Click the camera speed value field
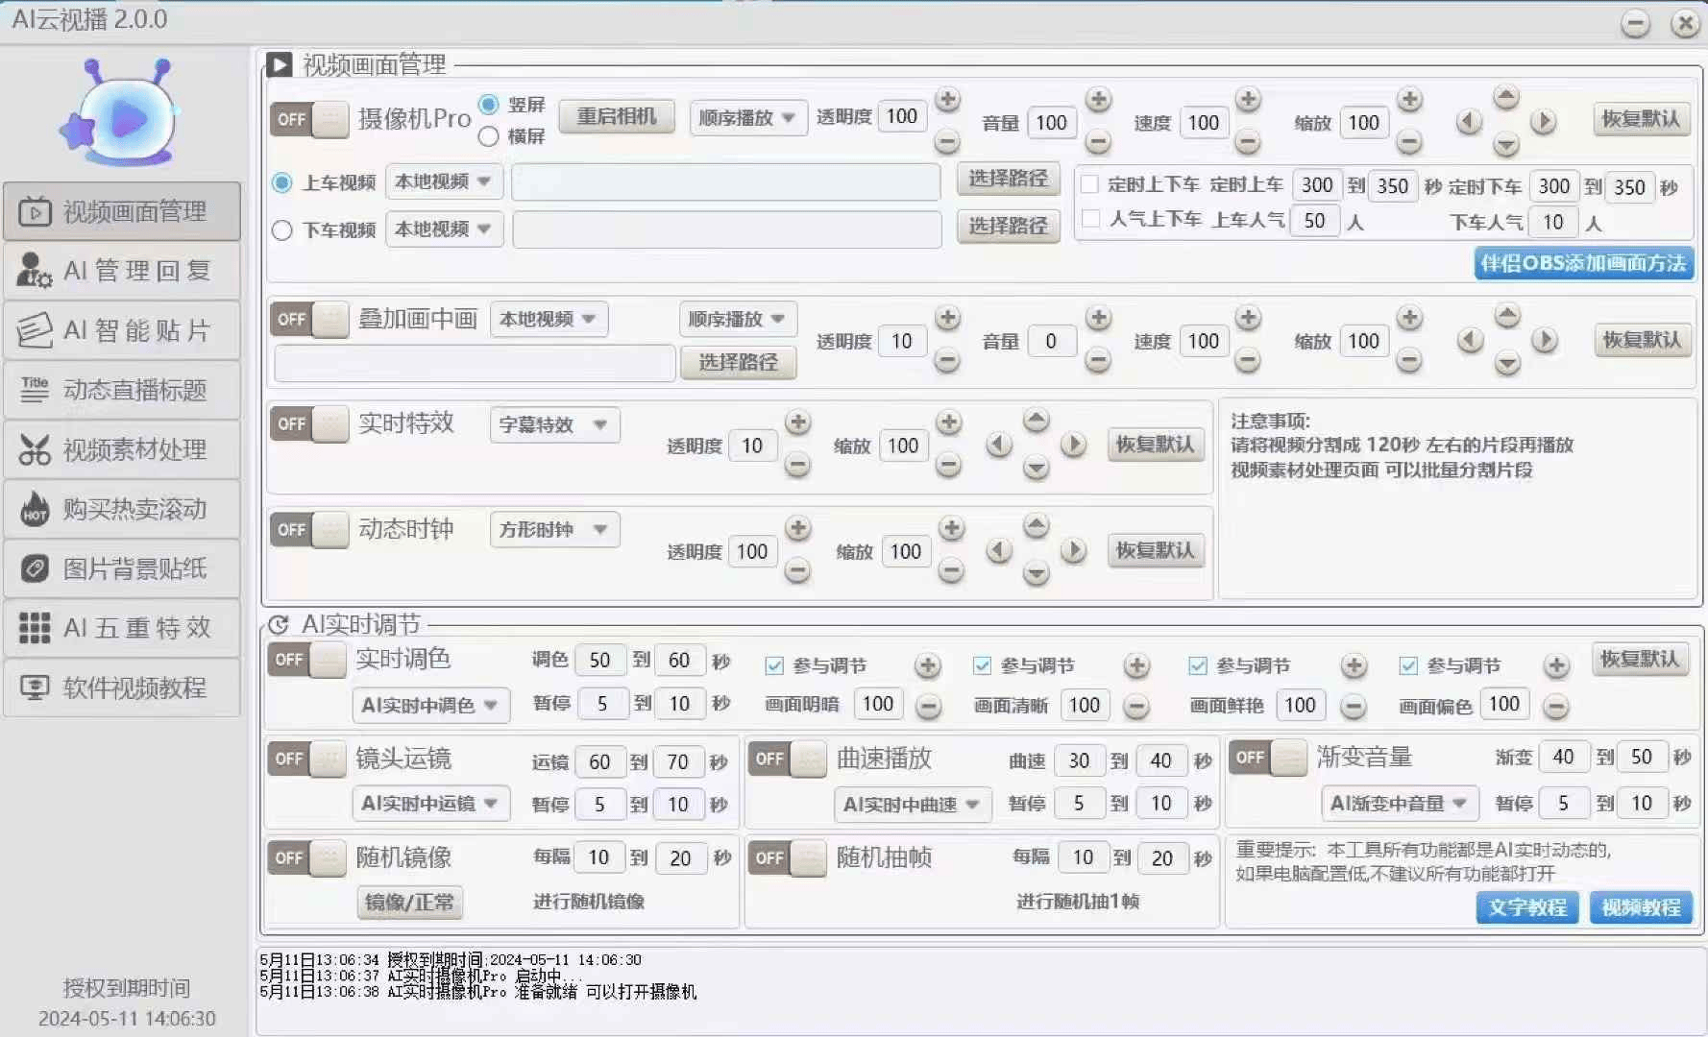The height and width of the screenshot is (1037, 1708). coord(1203,123)
